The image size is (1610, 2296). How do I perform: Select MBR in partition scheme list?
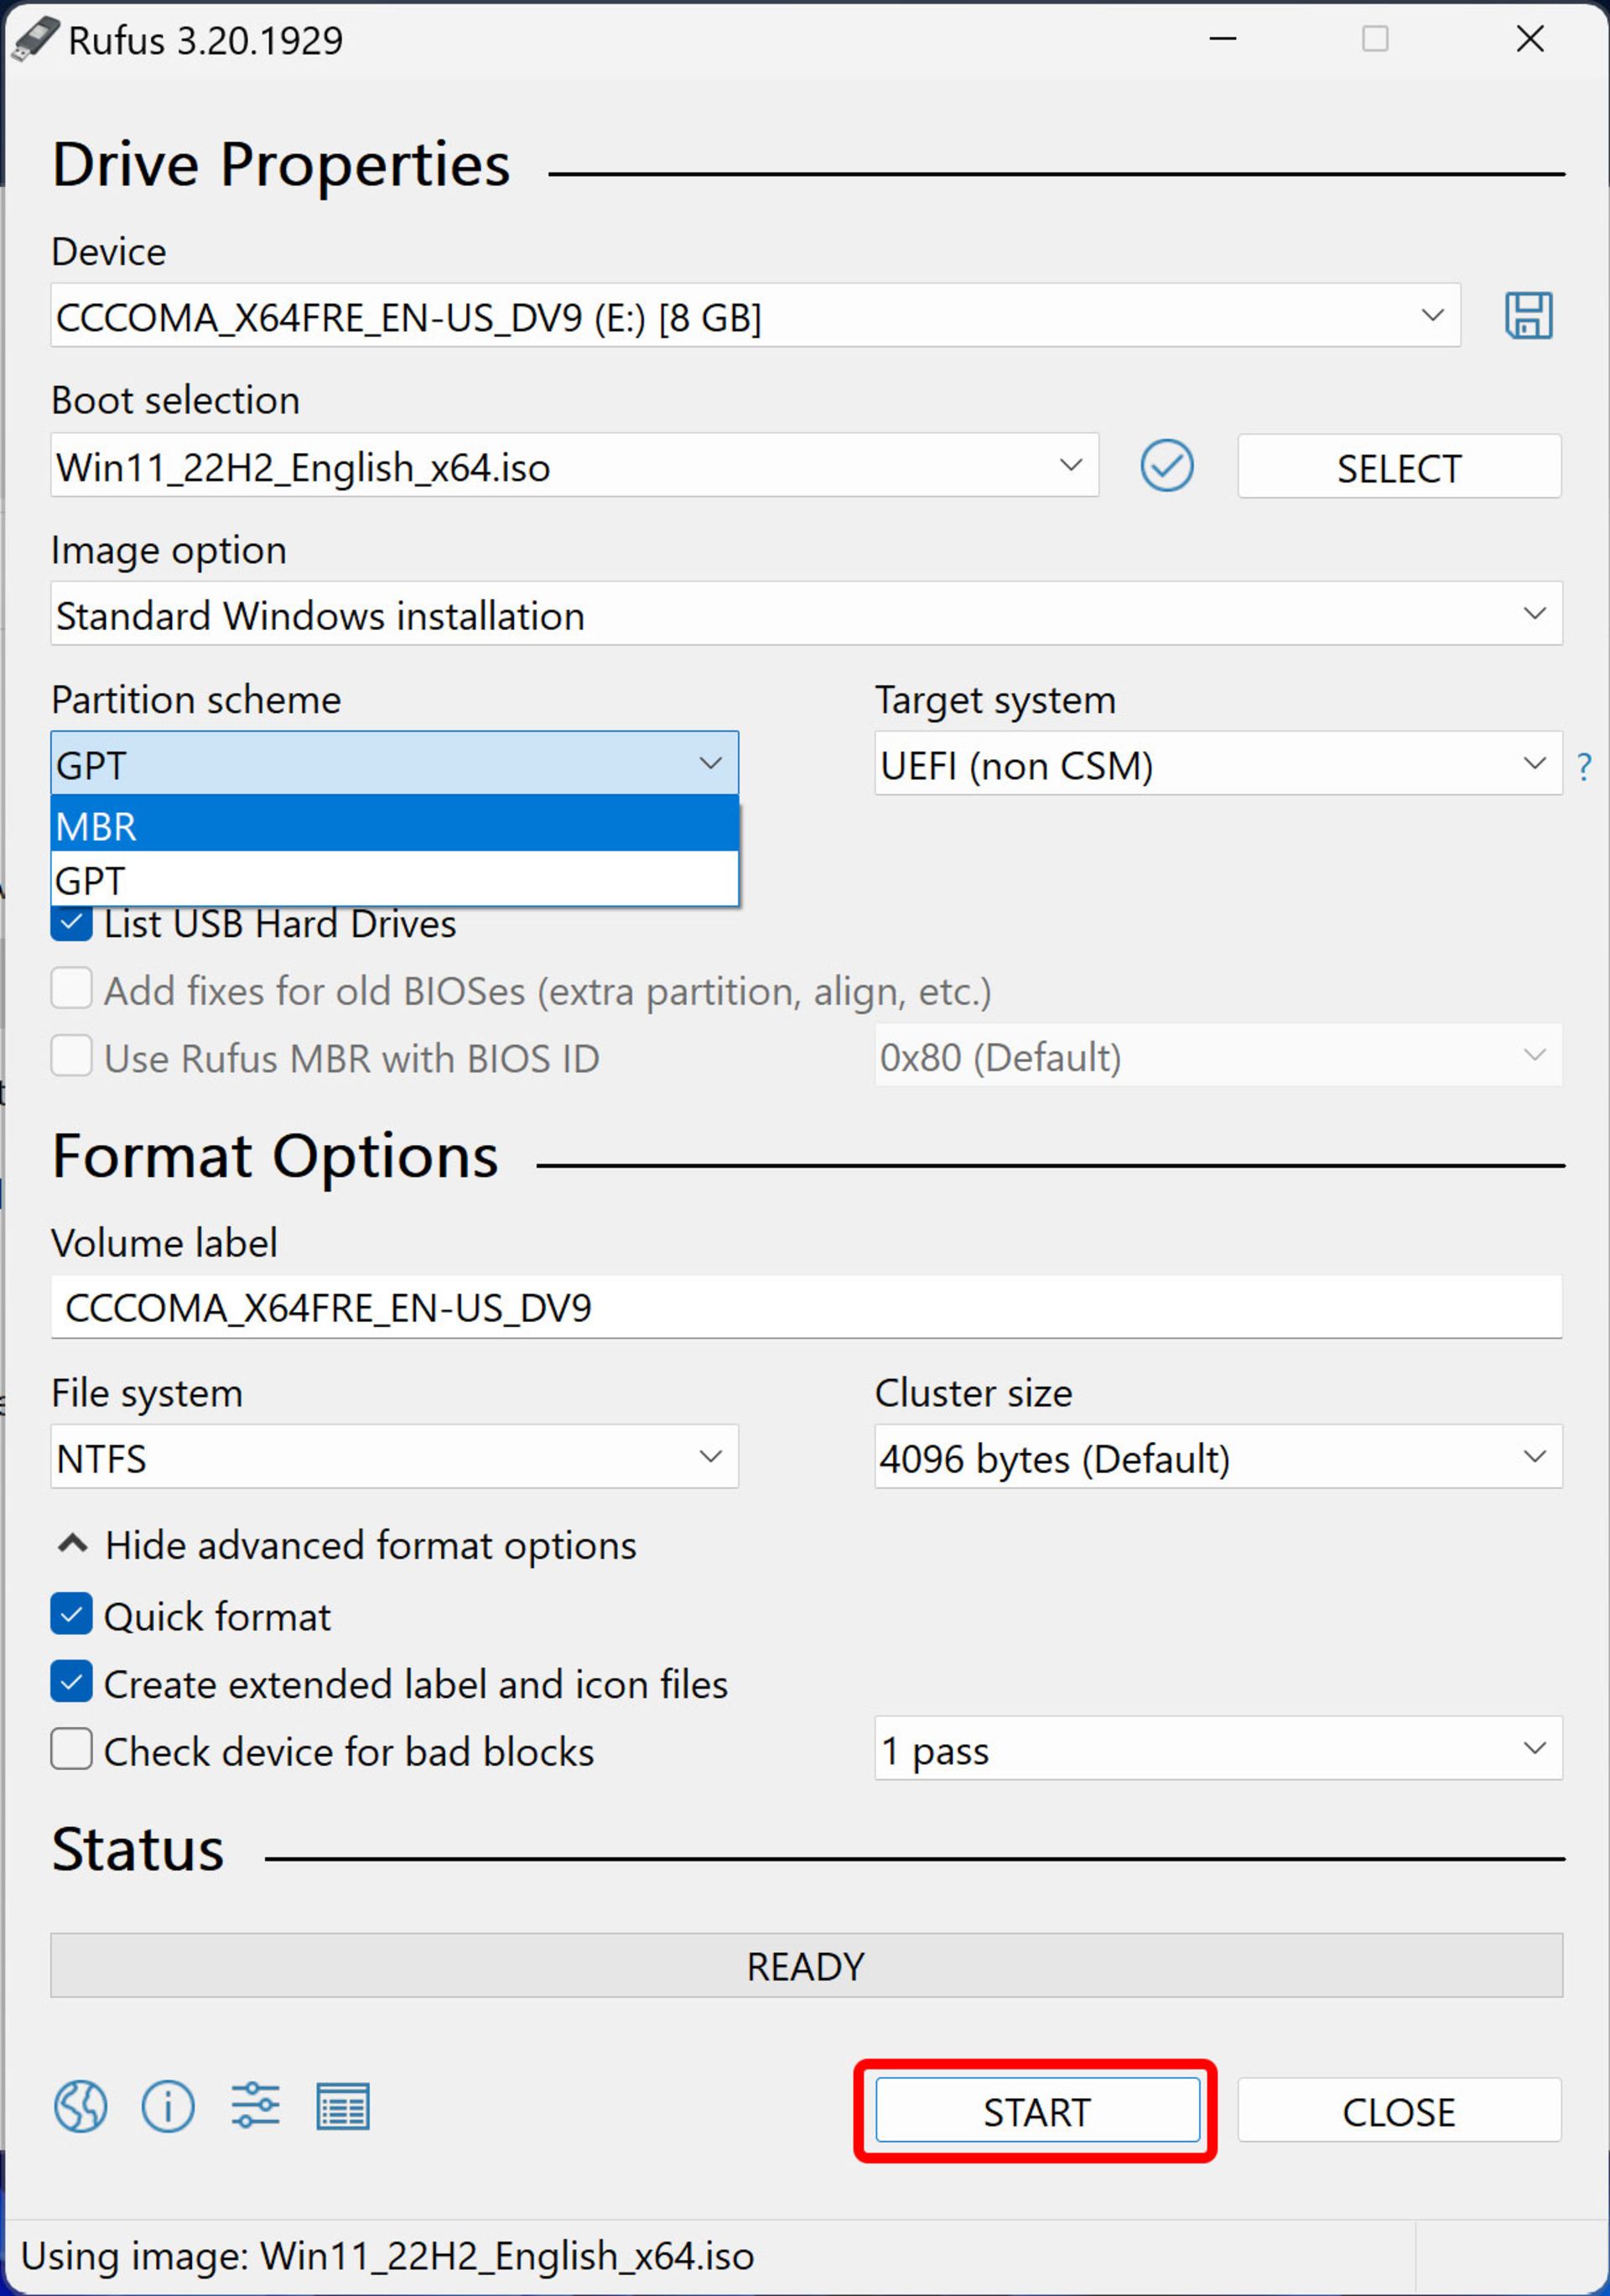point(395,824)
